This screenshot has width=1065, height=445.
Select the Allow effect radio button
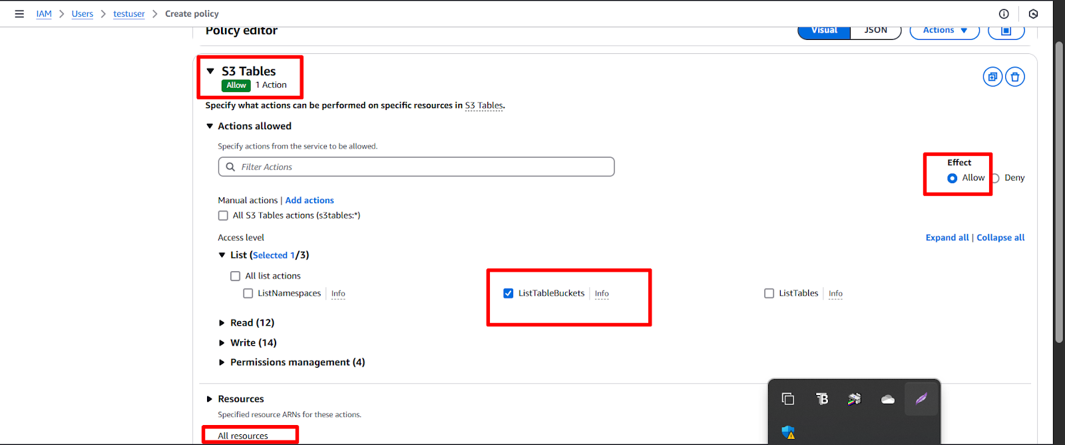pos(952,178)
